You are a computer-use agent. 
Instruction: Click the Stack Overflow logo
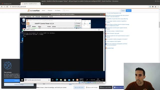coord(33,10)
